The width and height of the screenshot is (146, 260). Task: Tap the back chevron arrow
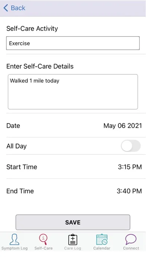tap(6, 8)
